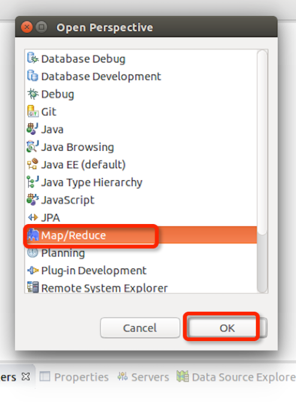Maximize the Open Perspective dialog
The width and height of the screenshot is (296, 403).
click(x=41, y=27)
